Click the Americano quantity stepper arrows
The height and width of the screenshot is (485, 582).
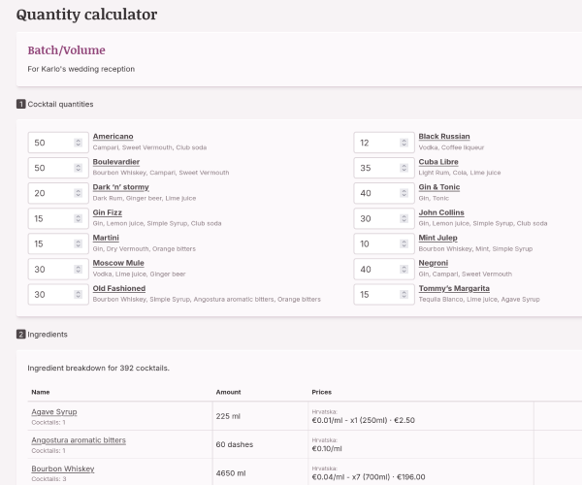[x=78, y=143]
